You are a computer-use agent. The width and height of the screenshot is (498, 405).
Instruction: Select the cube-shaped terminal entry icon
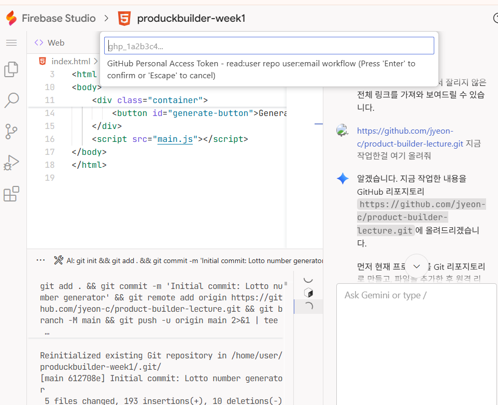tap(308, 293)
